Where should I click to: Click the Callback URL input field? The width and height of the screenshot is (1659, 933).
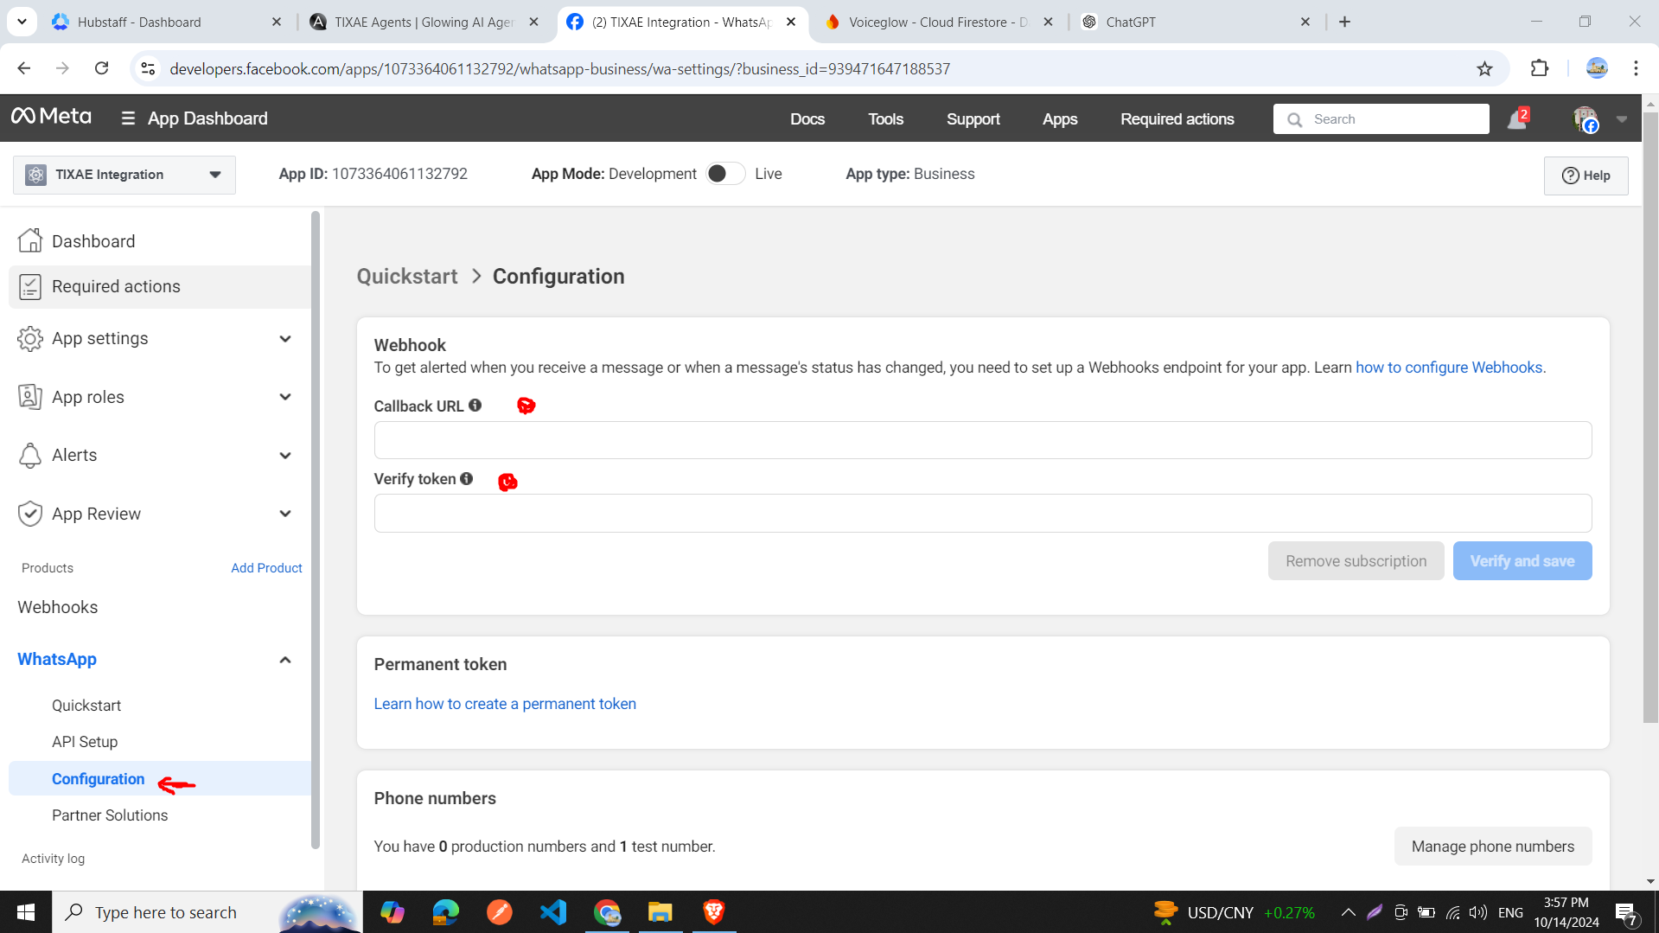pos(983,440)
